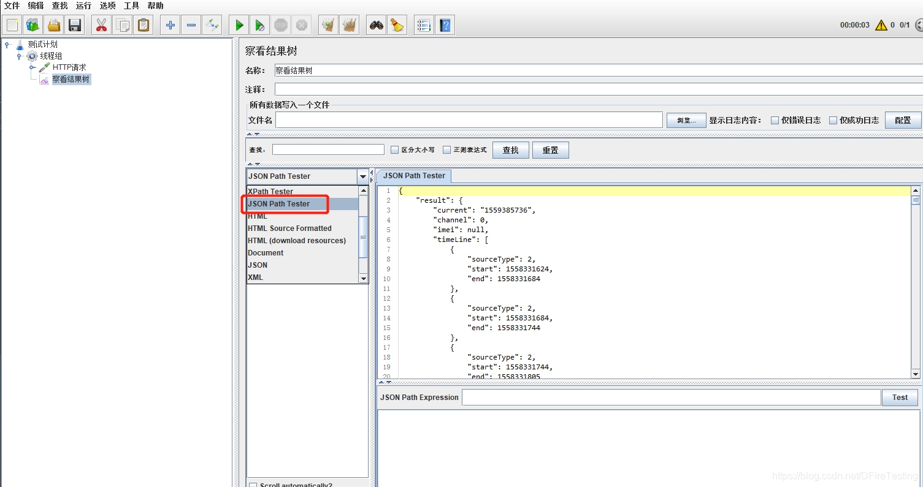Enable the 区分大小写 checkbox

tap(395, 149)
